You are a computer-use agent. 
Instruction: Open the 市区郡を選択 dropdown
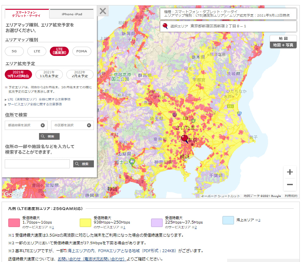(72, 125)
